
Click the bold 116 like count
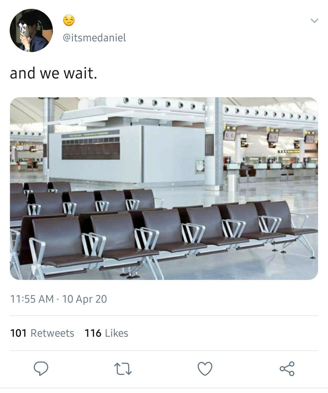93,333
